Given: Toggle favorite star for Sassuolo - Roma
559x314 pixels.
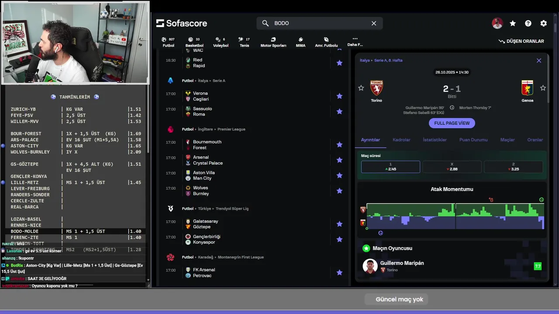Looking at the screenshot, I should point(339,111).
